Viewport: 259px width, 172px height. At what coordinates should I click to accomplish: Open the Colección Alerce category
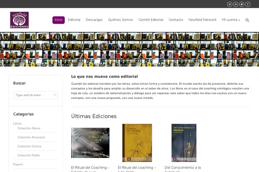29,128
